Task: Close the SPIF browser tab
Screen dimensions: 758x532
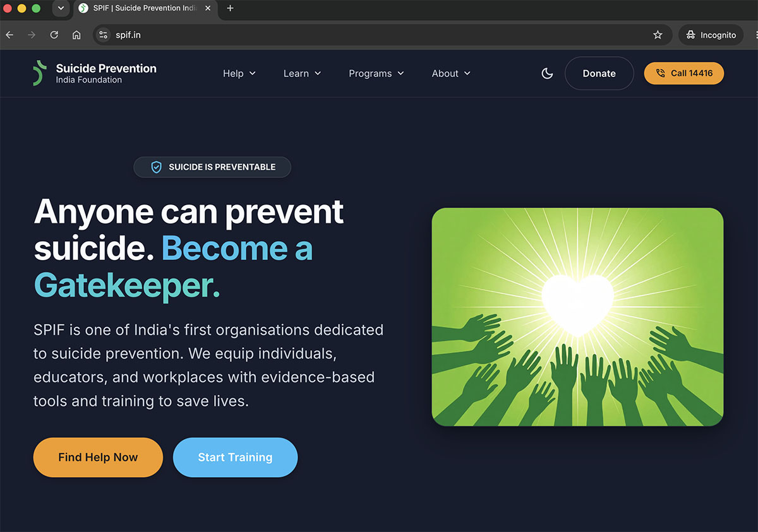Action: pos(208,8)
